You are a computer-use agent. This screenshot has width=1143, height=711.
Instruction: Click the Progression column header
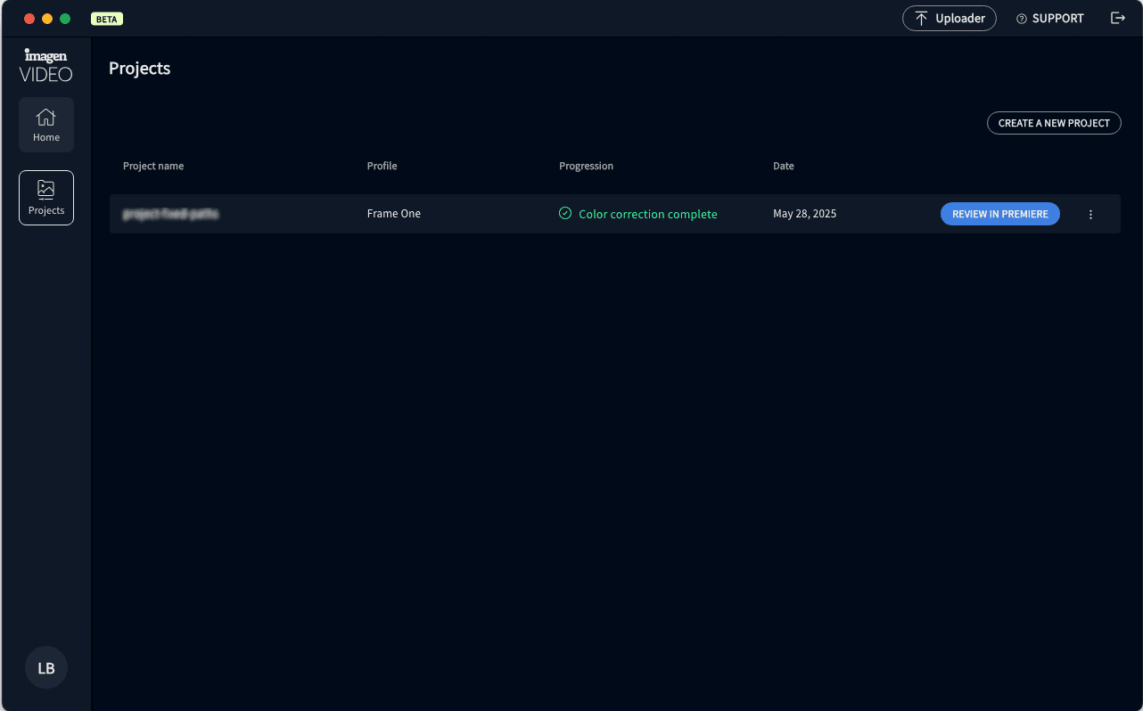pos(587,166)
